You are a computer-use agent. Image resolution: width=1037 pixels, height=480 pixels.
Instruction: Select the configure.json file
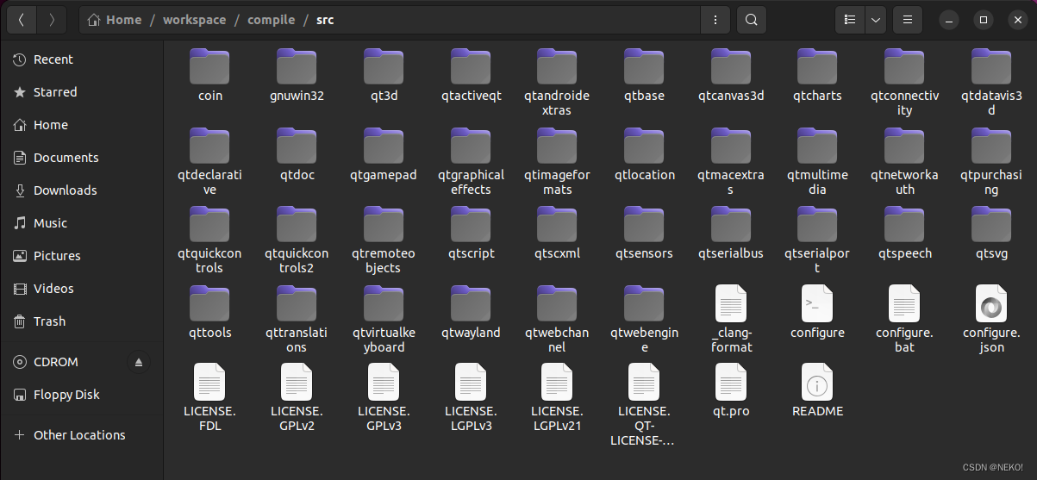pyautogui.click(x=991, y=319)
